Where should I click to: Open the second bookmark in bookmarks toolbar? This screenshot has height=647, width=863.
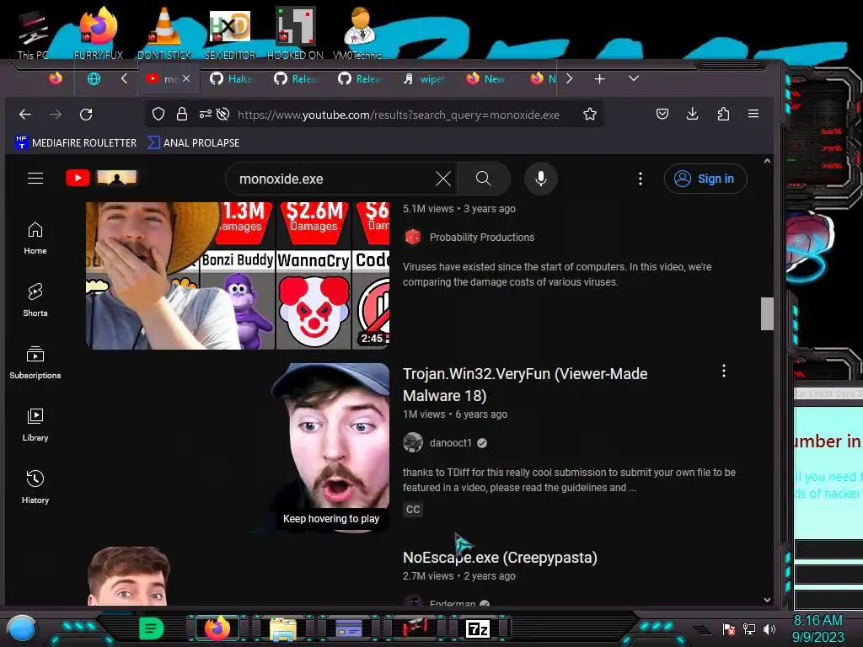(x=193, y=142)
